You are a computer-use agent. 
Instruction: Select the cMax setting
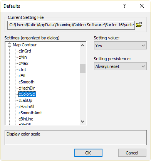pyautogui.click(x=23, y=63)
